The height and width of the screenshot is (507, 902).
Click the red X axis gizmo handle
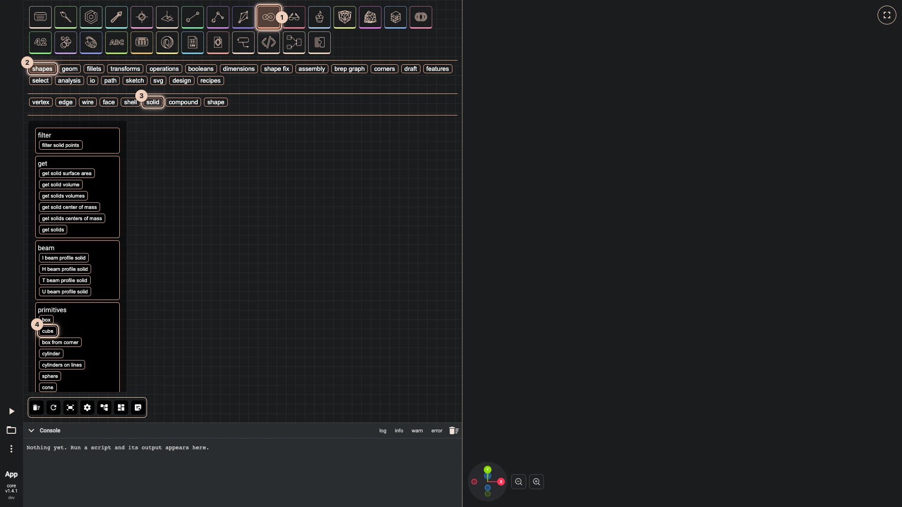tap(501, 482)
